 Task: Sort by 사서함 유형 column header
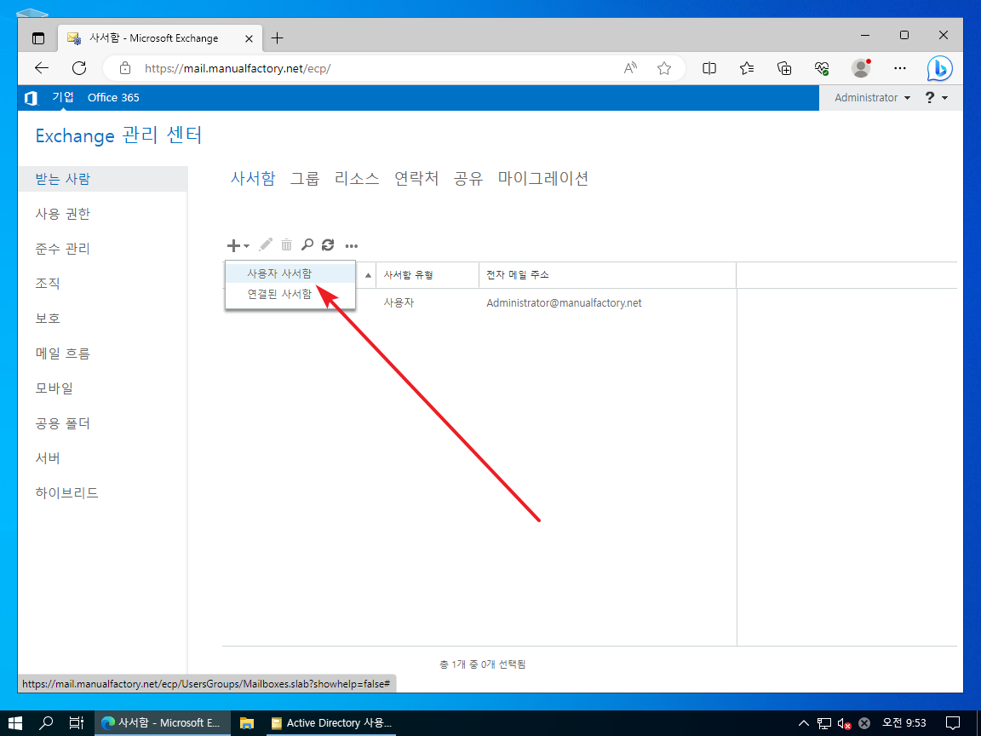[427, 275]
